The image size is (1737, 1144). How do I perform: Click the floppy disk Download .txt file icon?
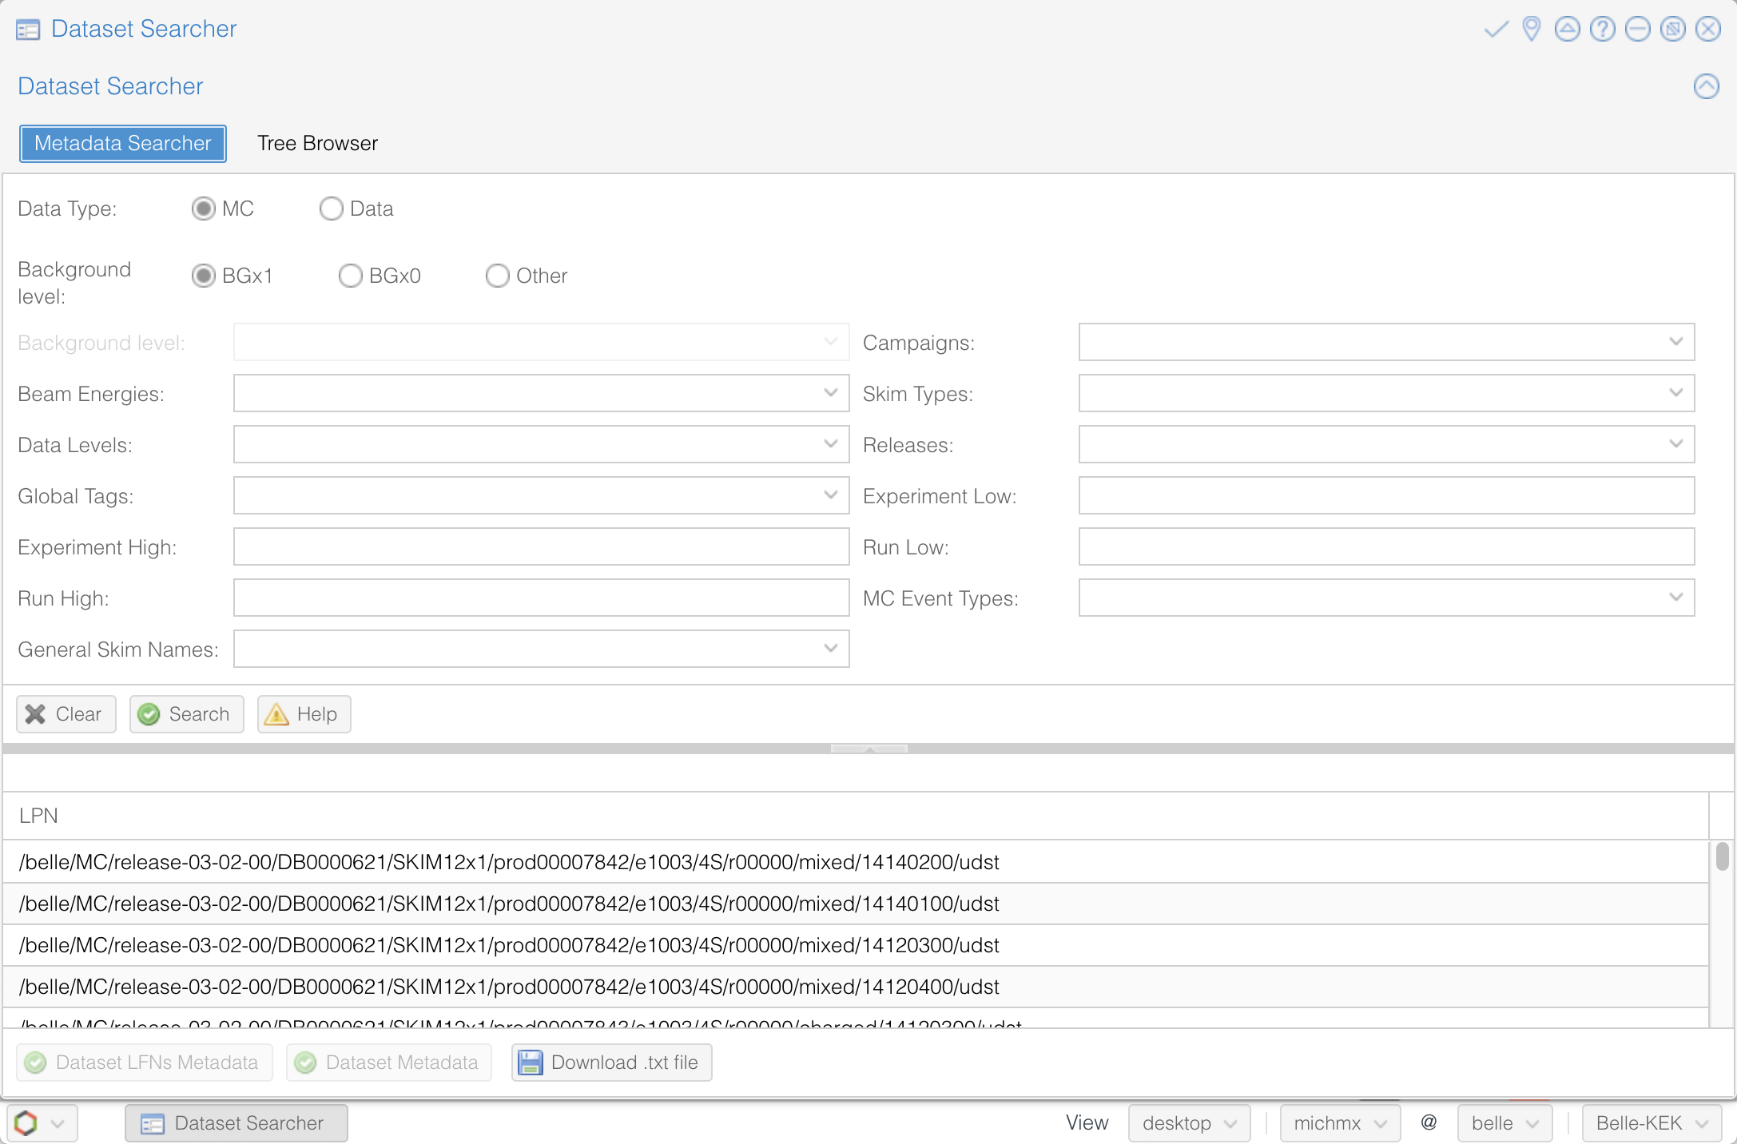coord(530,1063)
